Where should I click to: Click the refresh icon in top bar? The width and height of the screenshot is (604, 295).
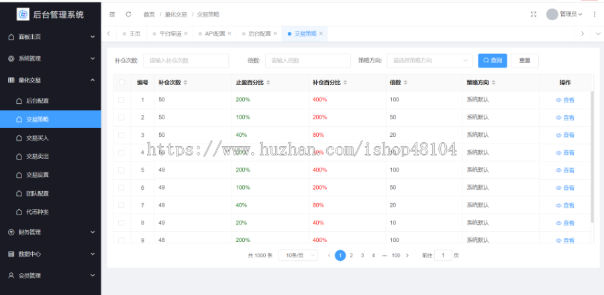click(128, 14)
